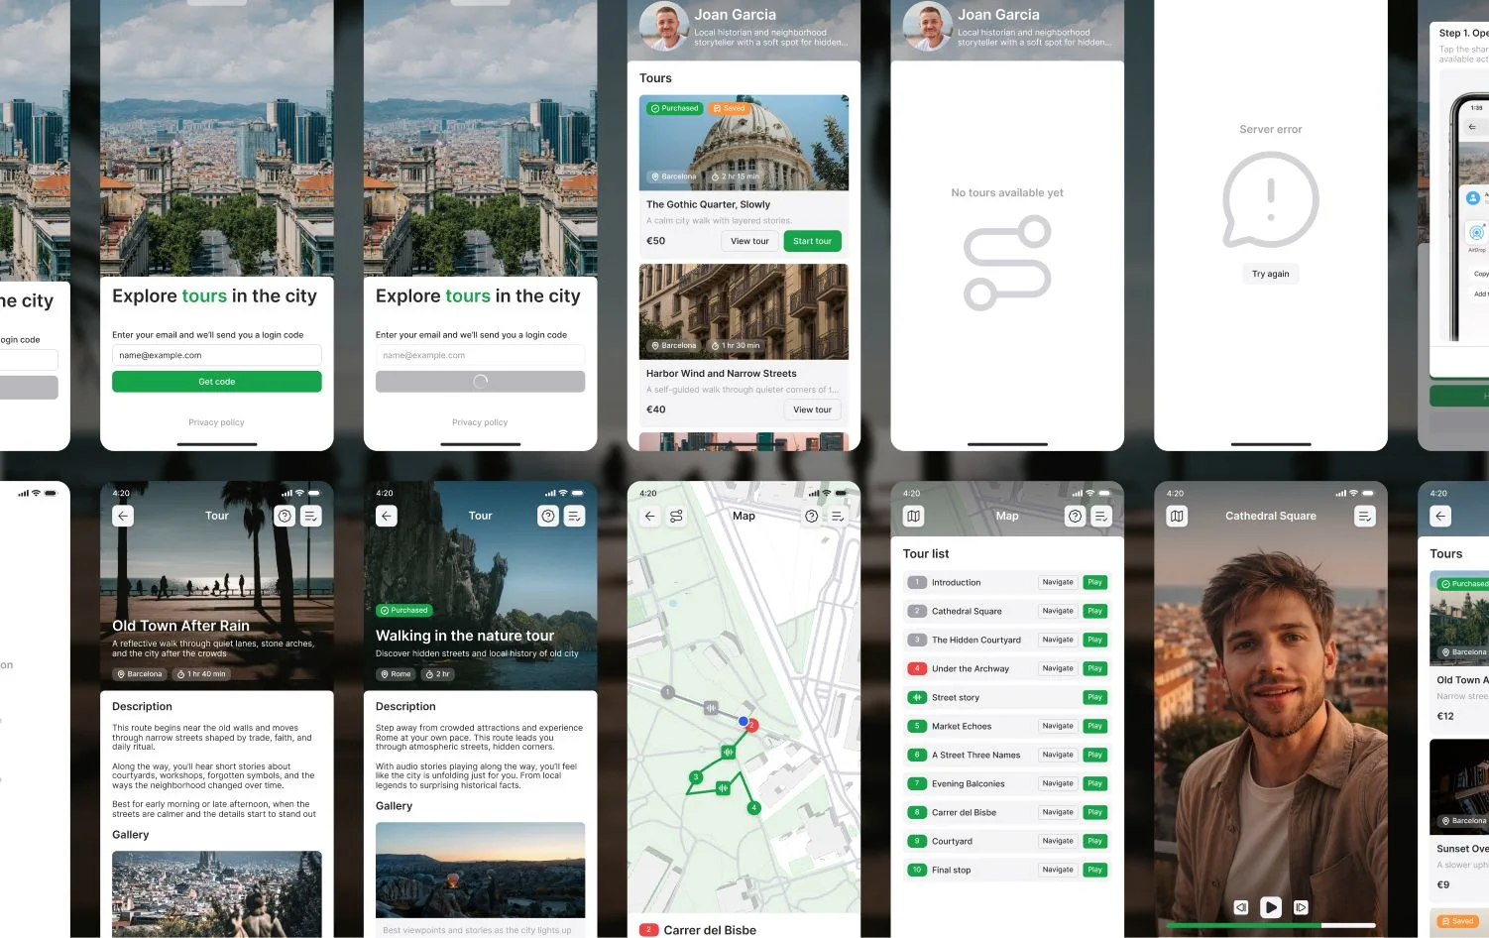Open help icon on Walking in the nature tour
Viewport: 1489px width, 938px height.
point(548,516)
